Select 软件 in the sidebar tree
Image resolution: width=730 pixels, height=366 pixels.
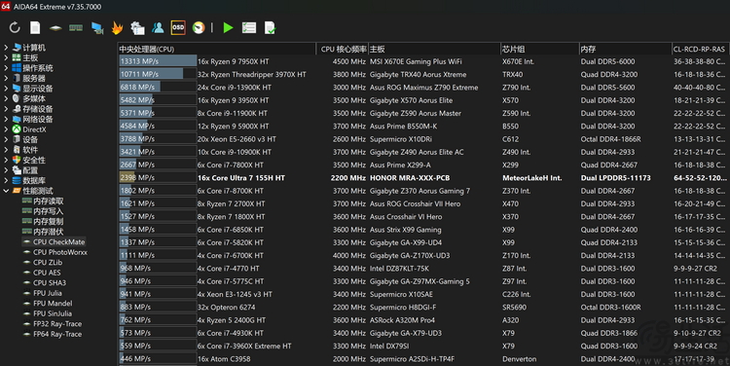point(30,150)
